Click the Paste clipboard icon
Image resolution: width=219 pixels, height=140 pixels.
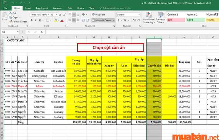(5, 15)
